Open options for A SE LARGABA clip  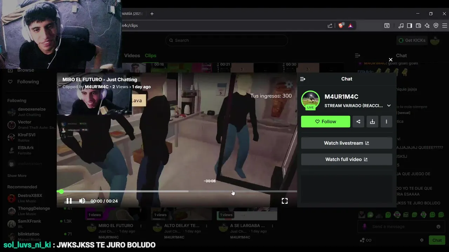(x=272, y=226)
